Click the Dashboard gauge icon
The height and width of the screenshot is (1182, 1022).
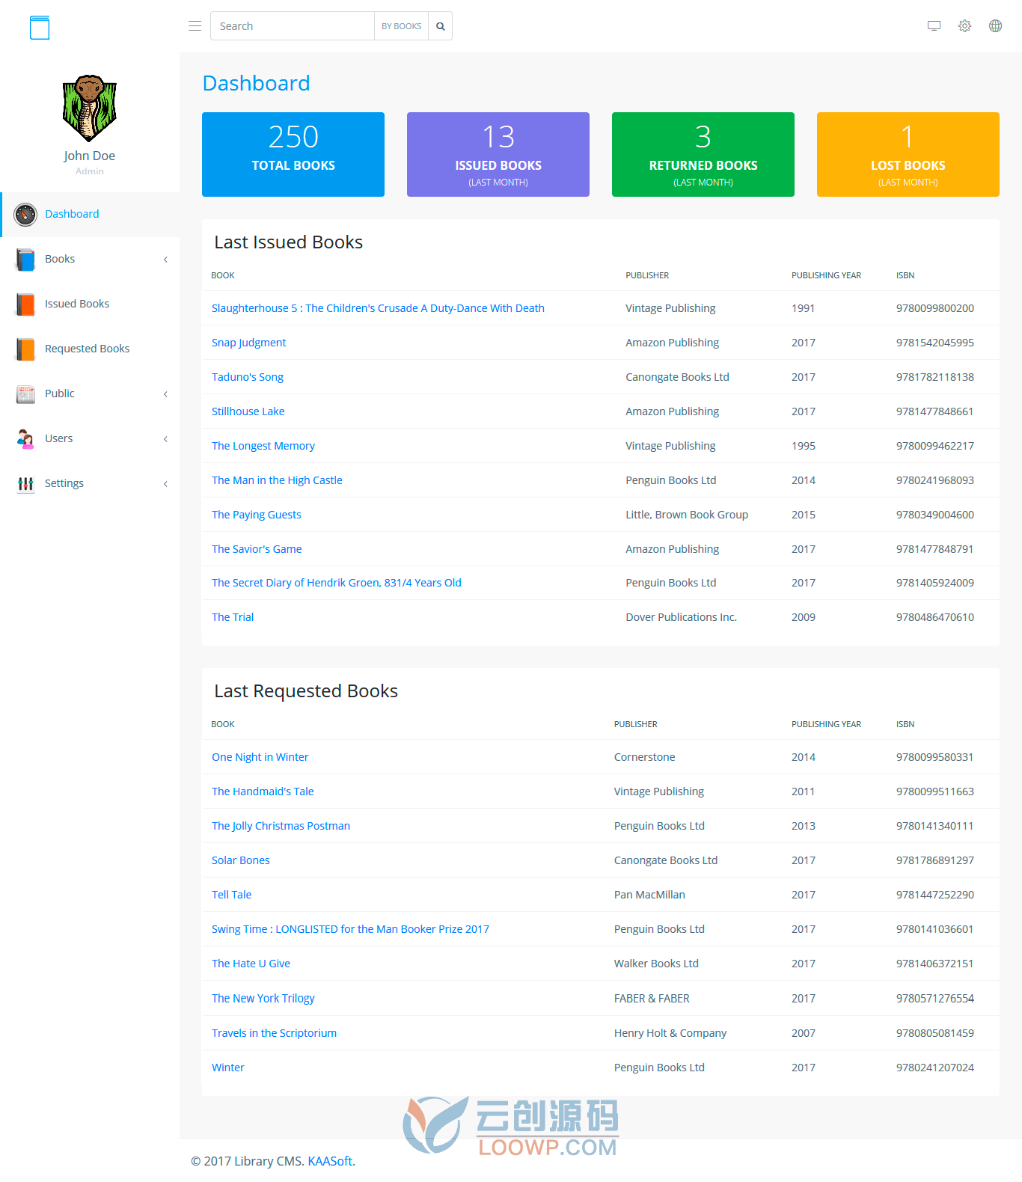coord(25,214)
